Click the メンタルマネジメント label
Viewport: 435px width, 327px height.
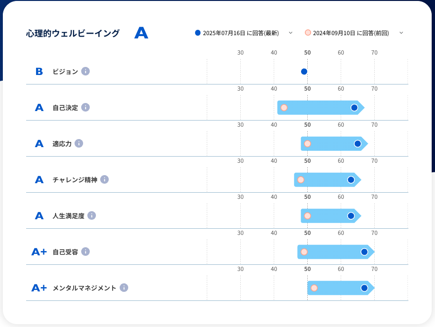click(x=84, y=288)
